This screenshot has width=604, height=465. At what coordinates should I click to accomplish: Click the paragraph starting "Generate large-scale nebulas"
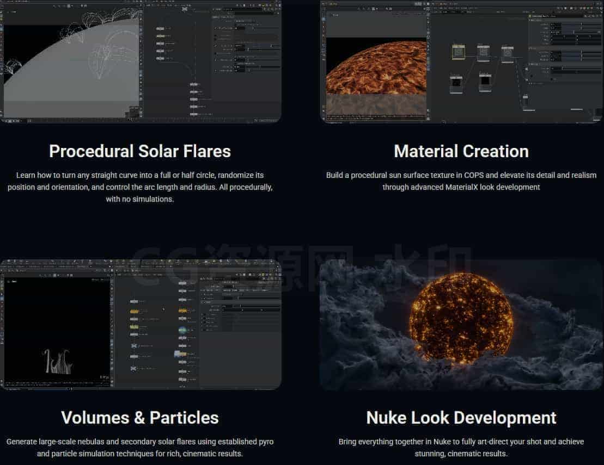click(140, 447)
